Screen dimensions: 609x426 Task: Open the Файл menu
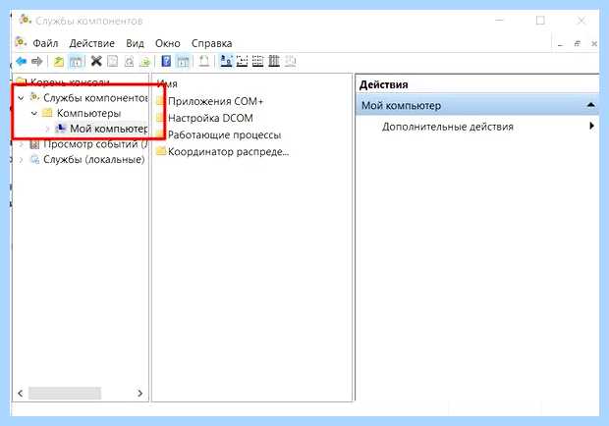coord(45,43)
